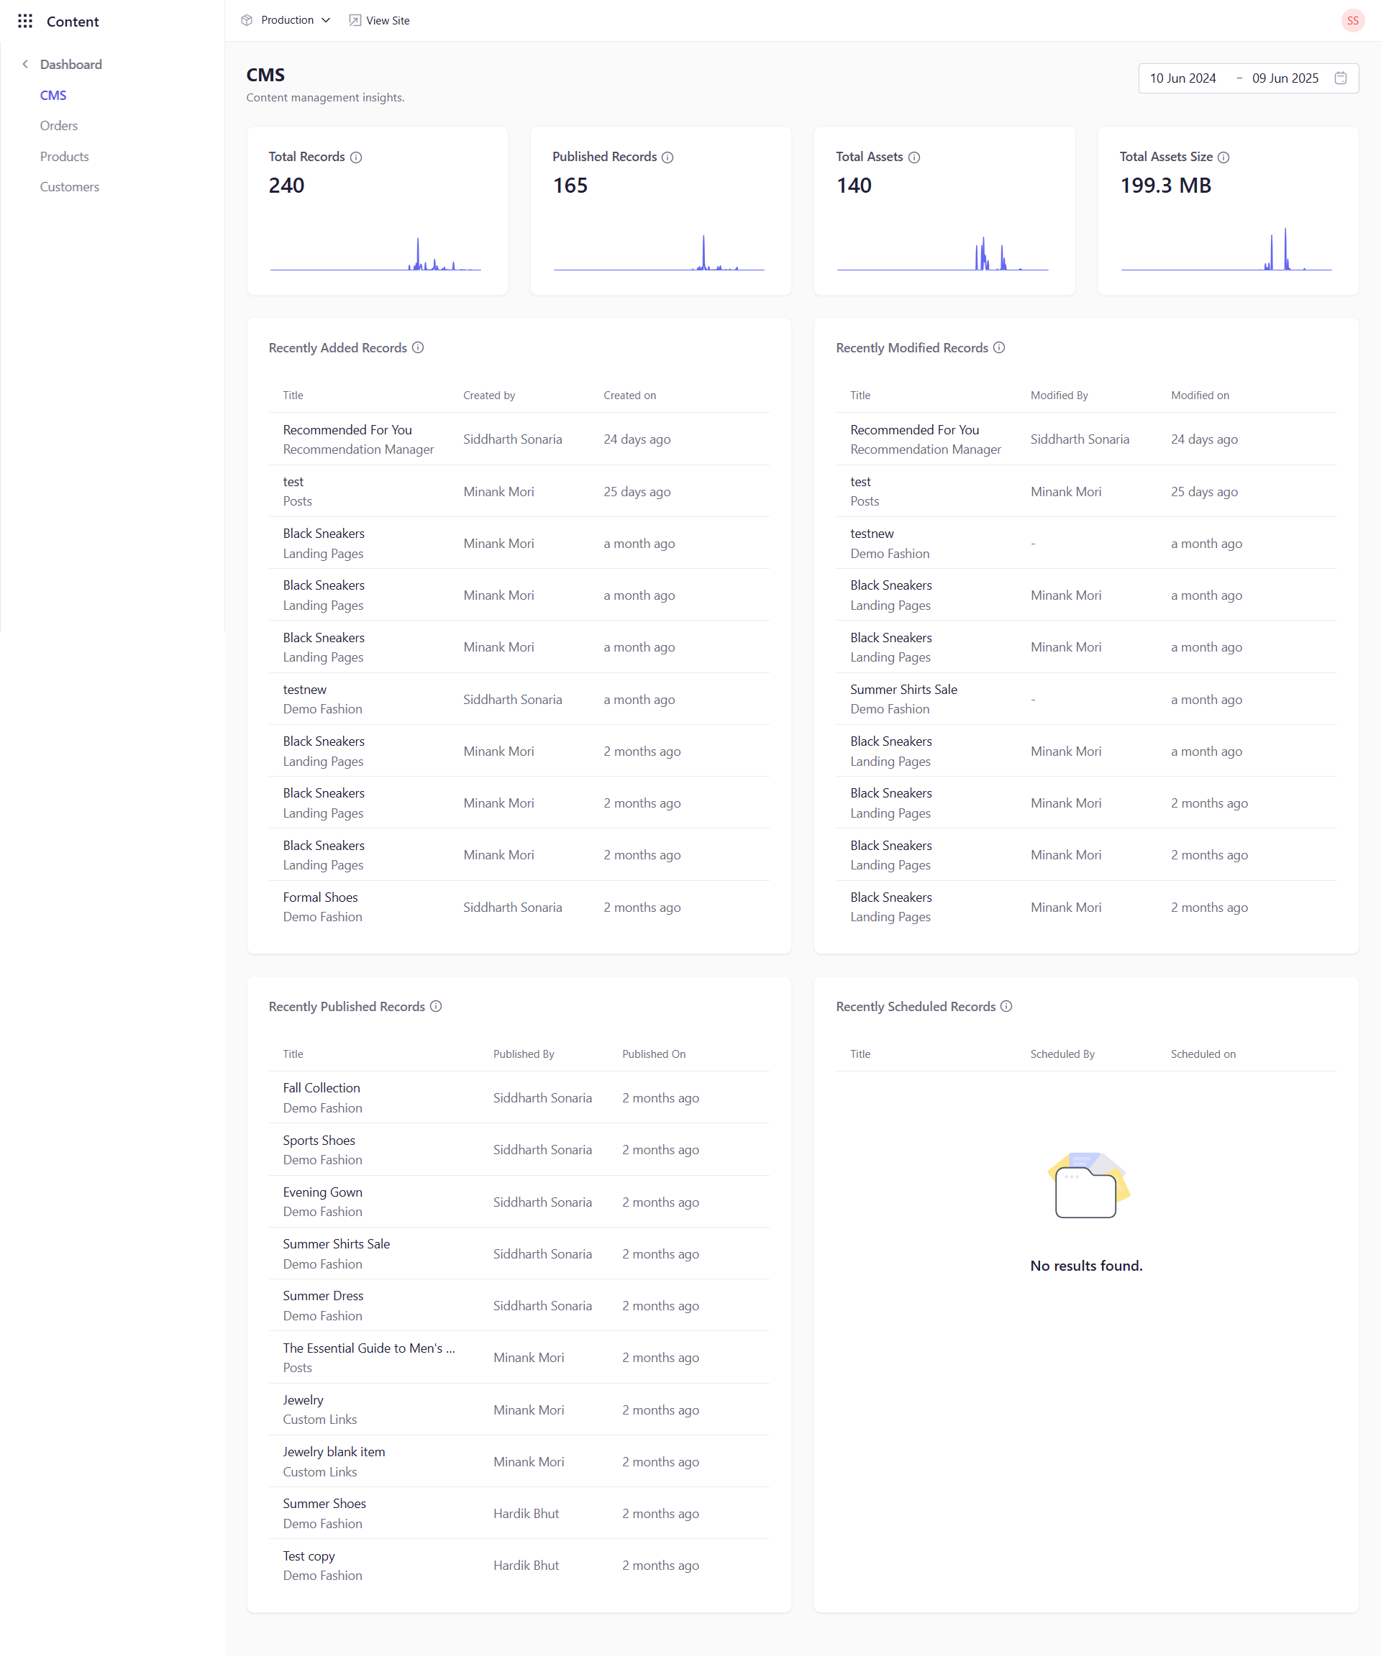
Task: Click the info icon beside Total Assets Size
Action: (x=1223, y=157)
